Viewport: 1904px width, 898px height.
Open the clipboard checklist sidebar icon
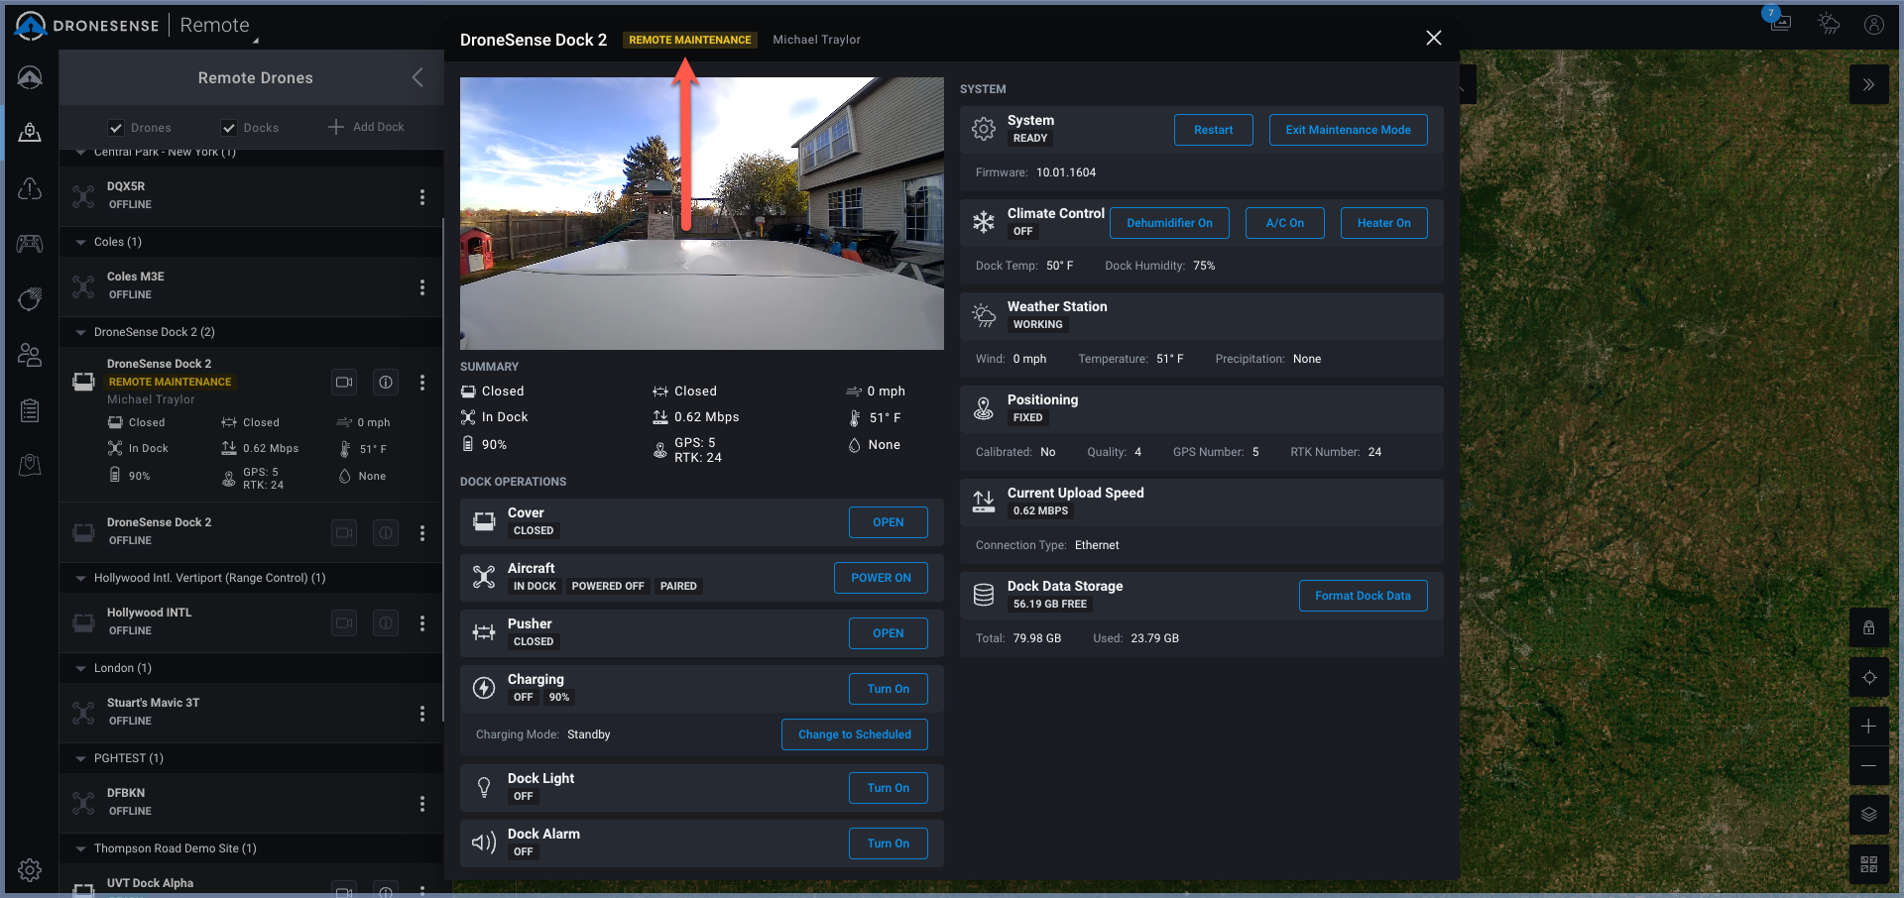30,410
